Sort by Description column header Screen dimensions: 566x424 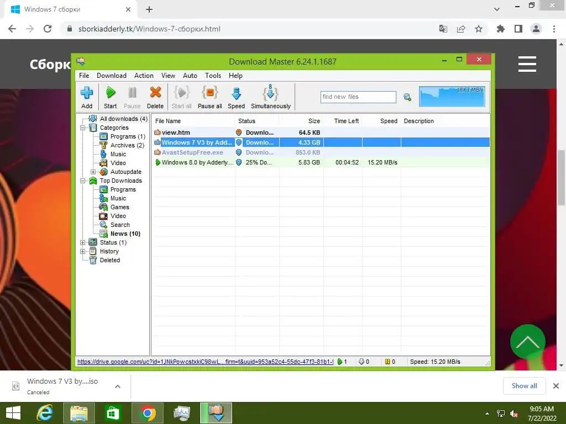(445, 121)
